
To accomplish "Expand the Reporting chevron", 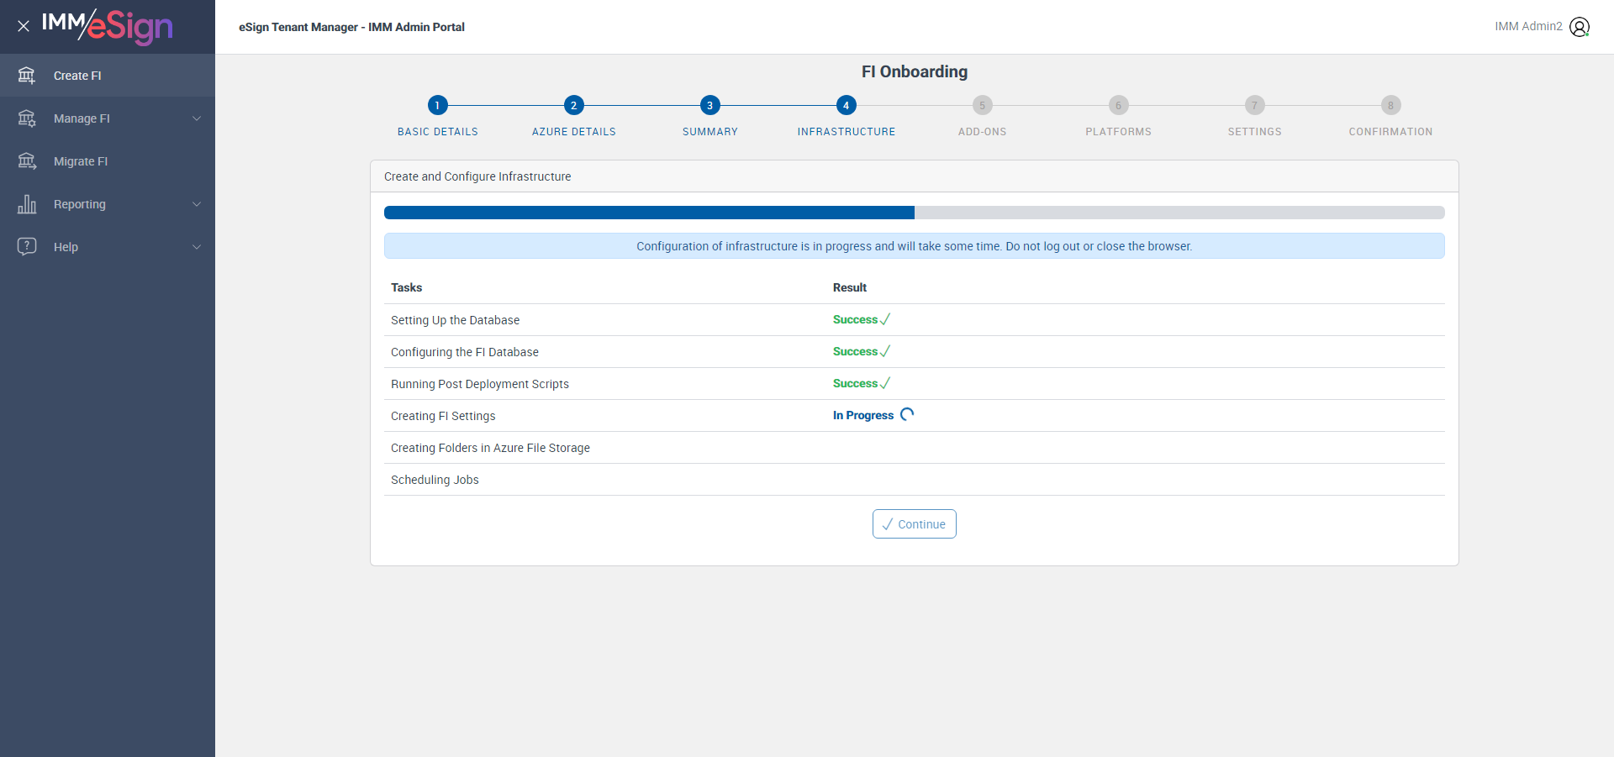I will click(x=197, y=204).
